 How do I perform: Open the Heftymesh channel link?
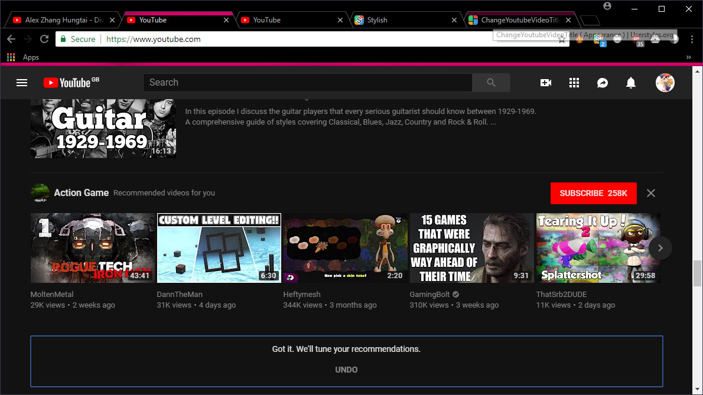pyautogui.click(x=302, y=294)
